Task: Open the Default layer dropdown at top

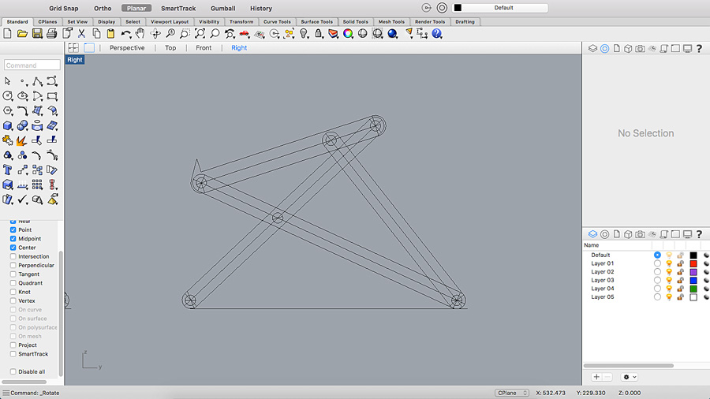Action: coord(500,8)
